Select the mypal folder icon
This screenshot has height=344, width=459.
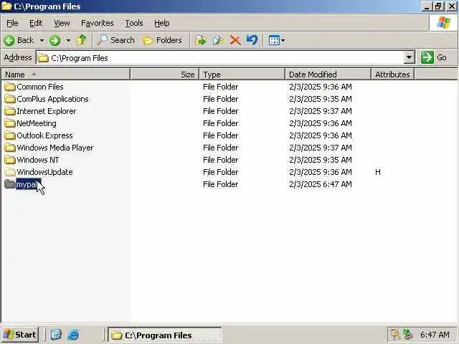coord(10,184)
